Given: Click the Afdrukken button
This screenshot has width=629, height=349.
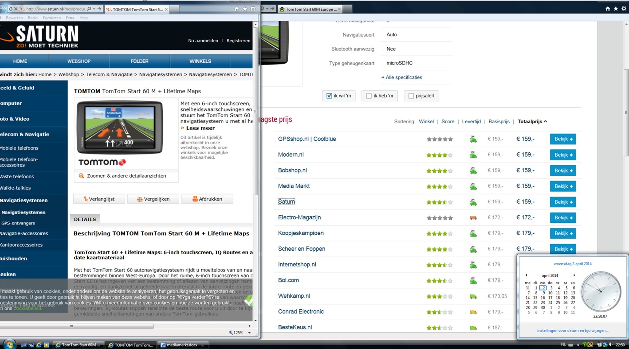Looking at the screenshot, I should click(207, 199).
